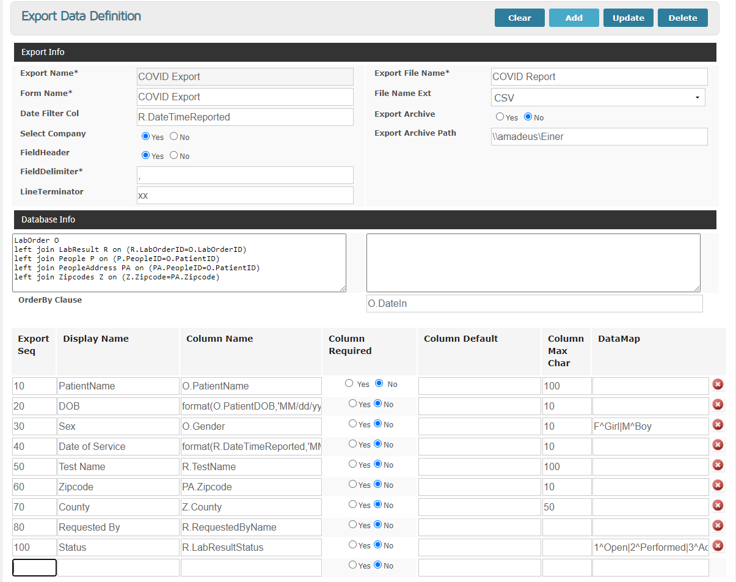Click the Update button
Screen dimensions: 736x582
point(629,18)
